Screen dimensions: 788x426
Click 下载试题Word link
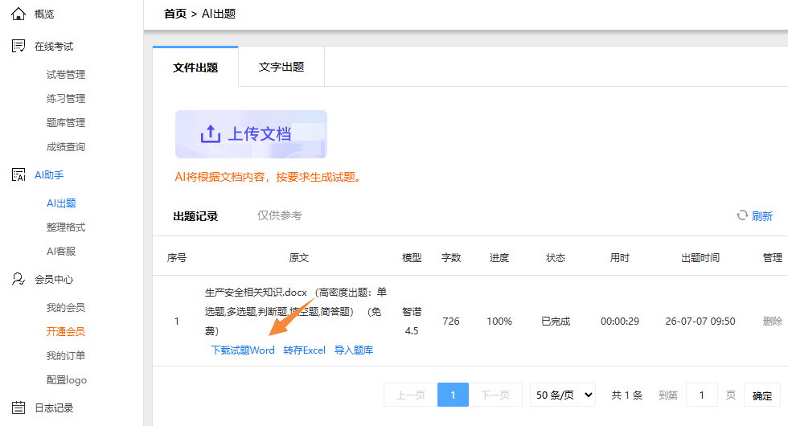243,350
